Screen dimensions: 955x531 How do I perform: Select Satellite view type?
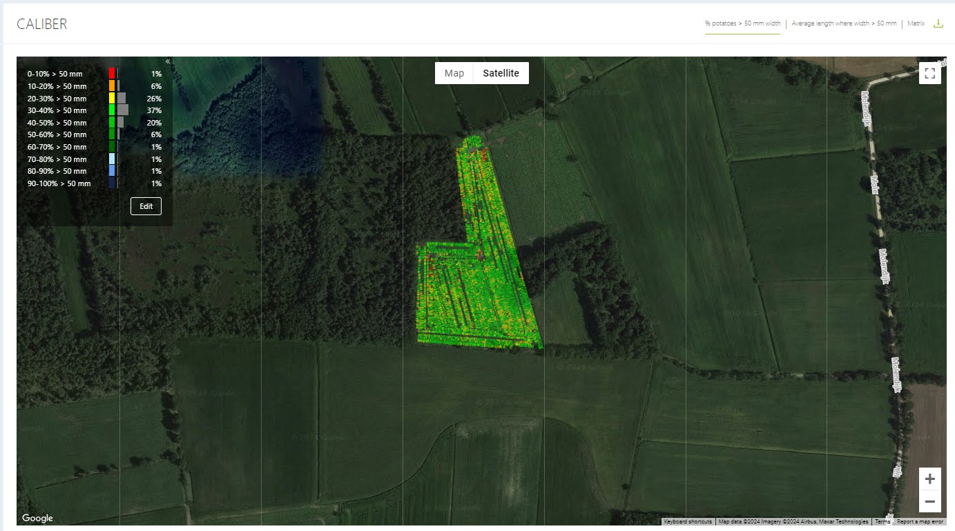501,73
